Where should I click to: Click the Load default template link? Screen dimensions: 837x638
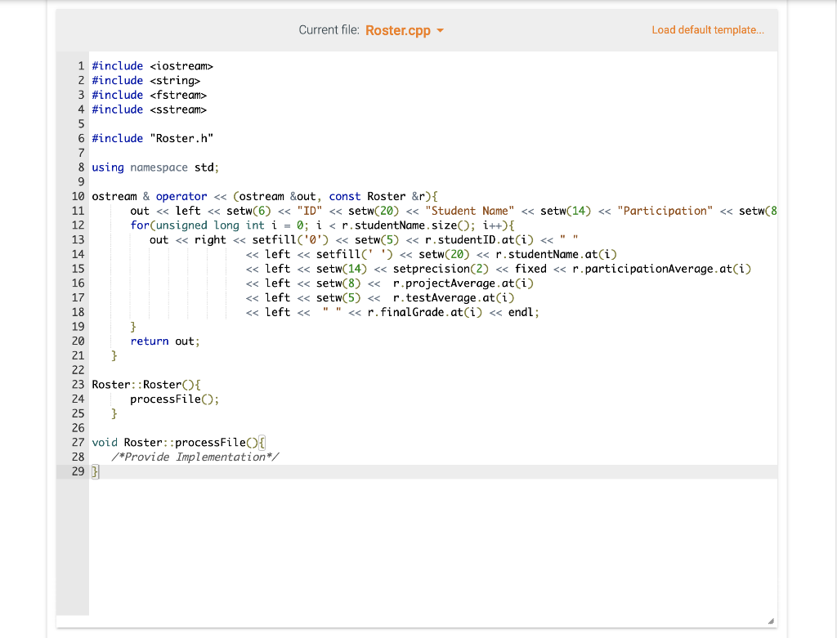pyautogui.click(x=706, y=29)
